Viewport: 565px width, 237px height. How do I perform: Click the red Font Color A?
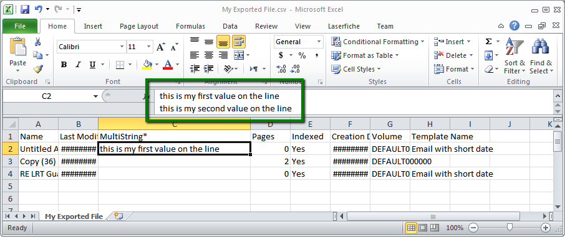pyautogui.click(x=168, y=65)
